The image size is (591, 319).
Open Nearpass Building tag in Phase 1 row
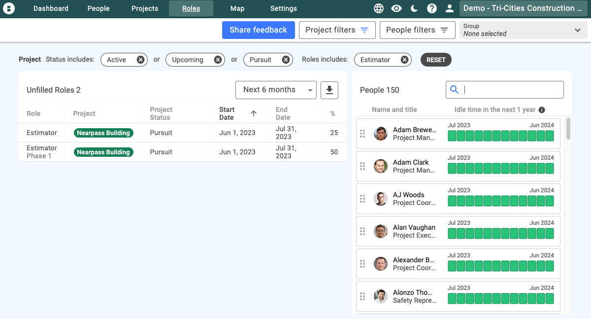(x=103, y=152)
